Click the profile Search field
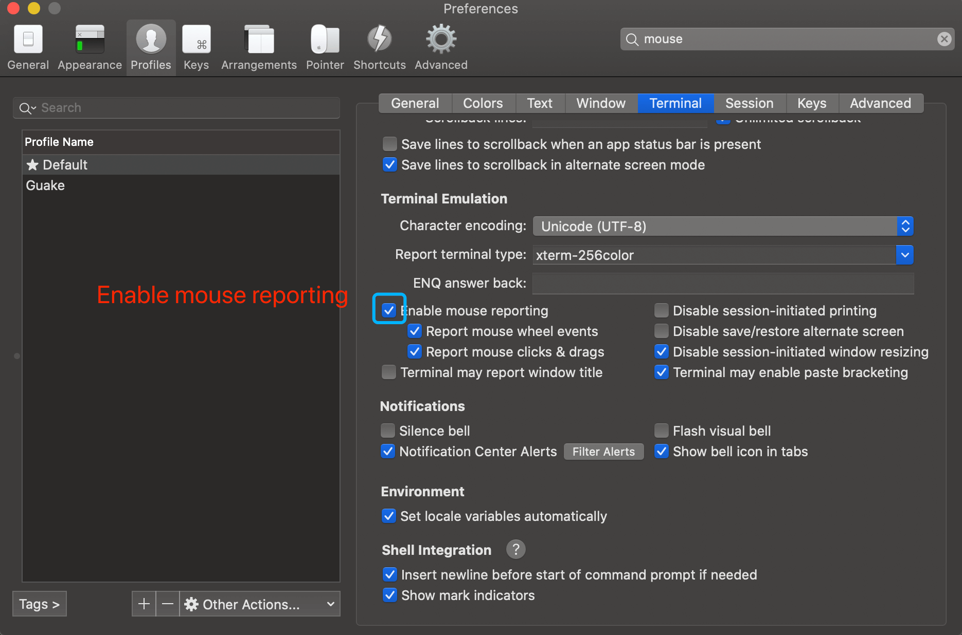This screenshot has height=635, width=962. tap(176, 108)
